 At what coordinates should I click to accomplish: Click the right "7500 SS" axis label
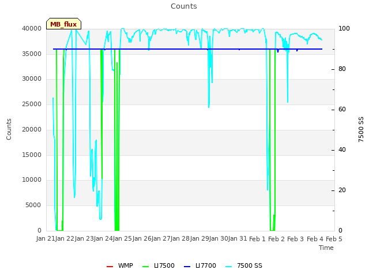pyautogui.click(x=361, y=129)
